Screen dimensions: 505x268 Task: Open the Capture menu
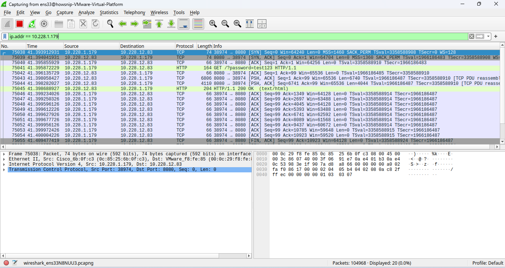click(x=65, y=12)
